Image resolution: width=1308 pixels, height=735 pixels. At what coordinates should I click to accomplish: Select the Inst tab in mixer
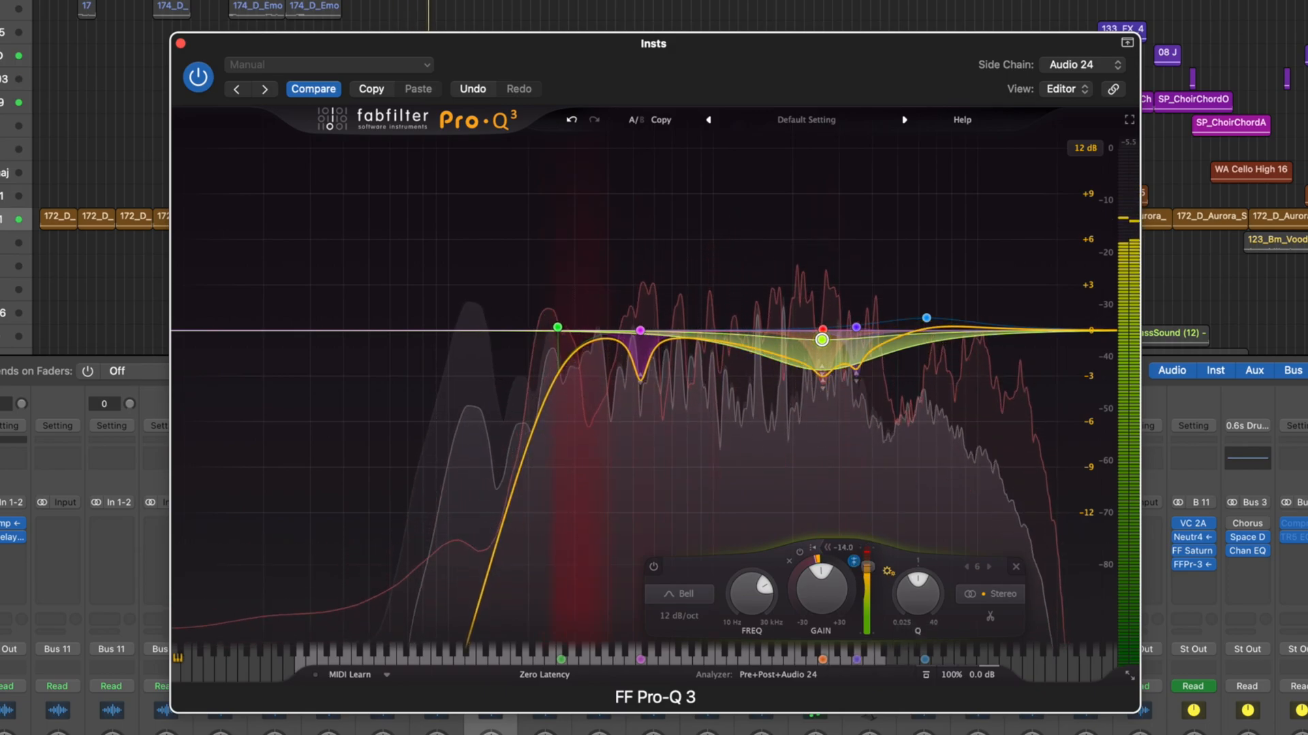tap(1215, 370)
